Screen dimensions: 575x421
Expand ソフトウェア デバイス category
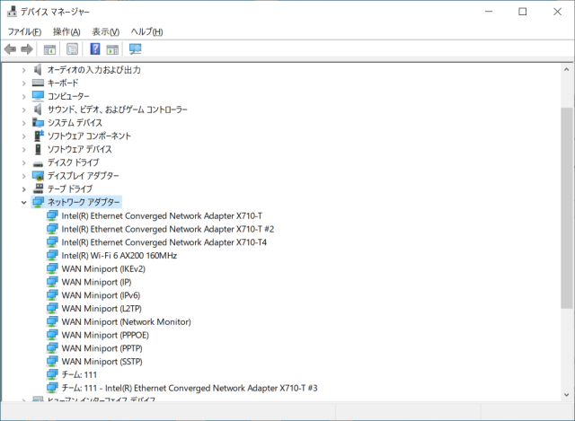pyautogui.click(x=24, y=150)
